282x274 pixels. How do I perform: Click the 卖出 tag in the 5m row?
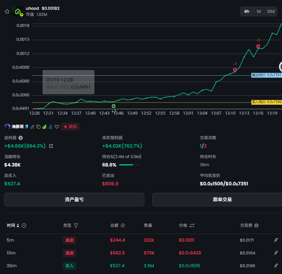tap(69, 240)
